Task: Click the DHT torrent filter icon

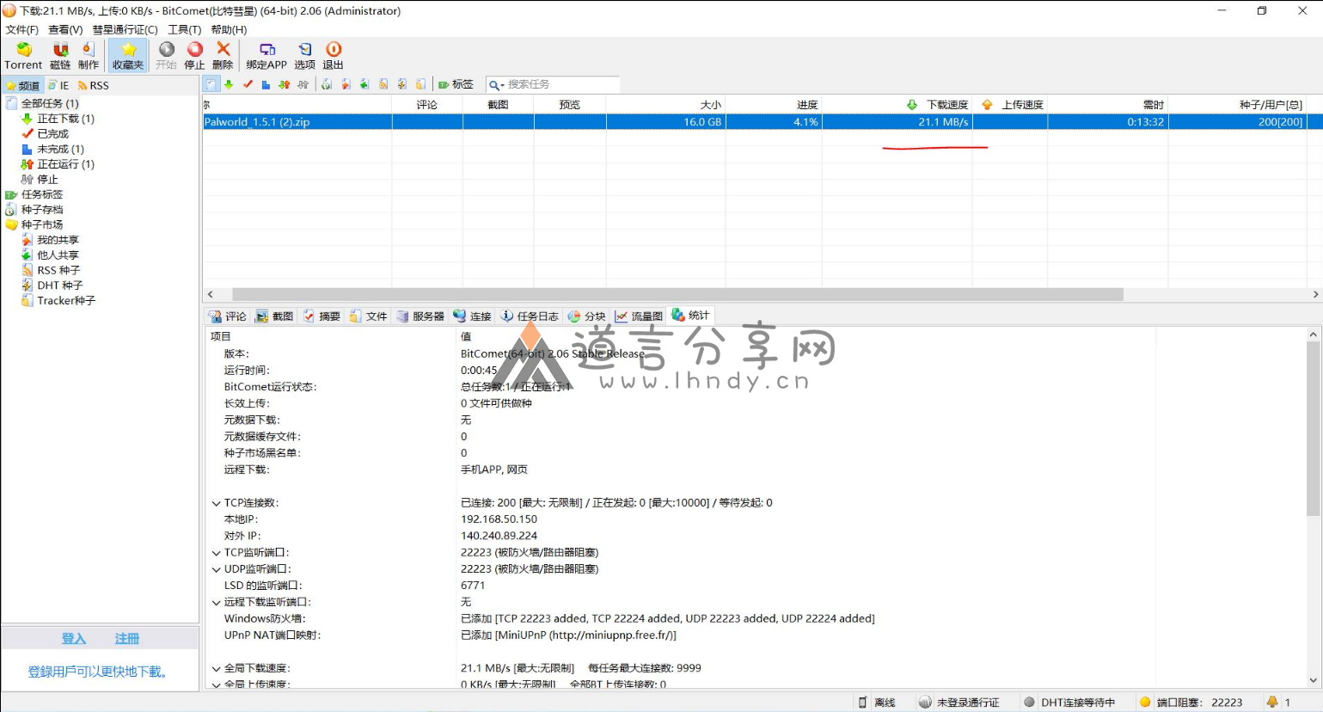Action: tap(401, 84)
